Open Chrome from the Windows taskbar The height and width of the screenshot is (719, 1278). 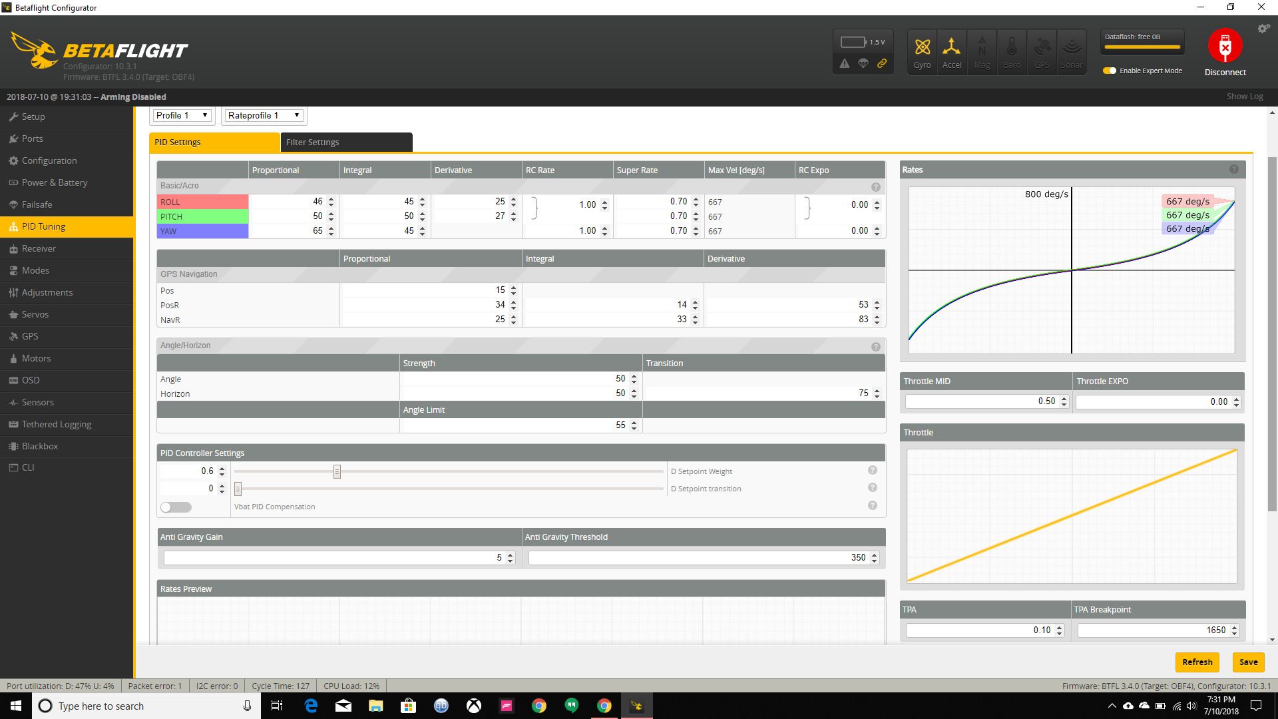539,706
